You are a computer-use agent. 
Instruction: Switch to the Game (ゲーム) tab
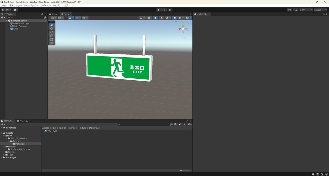[53, 14]
